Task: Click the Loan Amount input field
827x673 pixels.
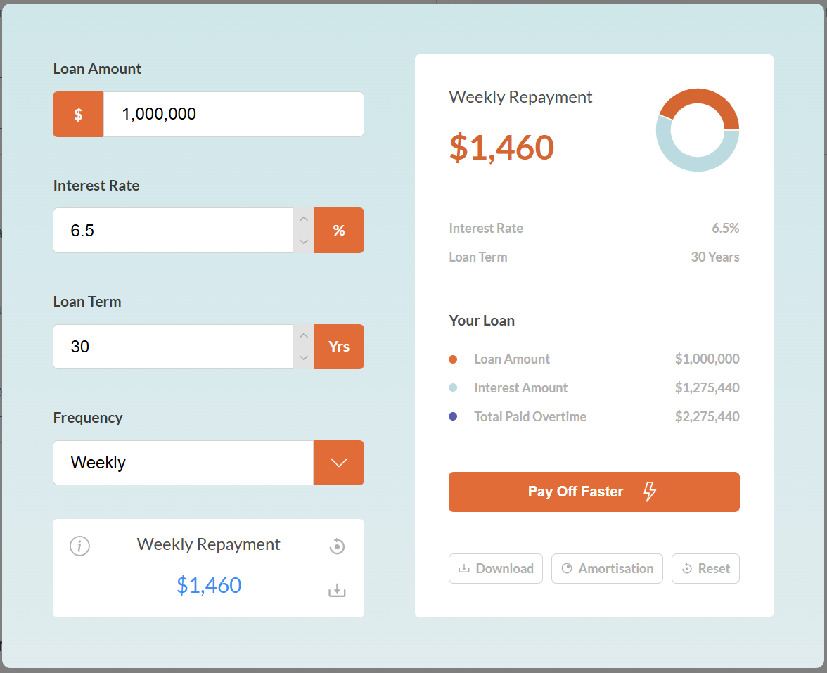Action: [233, 115]
